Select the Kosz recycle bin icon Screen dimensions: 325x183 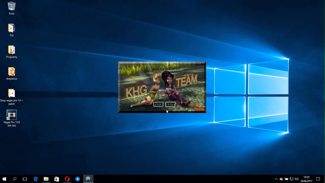click(12, 8)
